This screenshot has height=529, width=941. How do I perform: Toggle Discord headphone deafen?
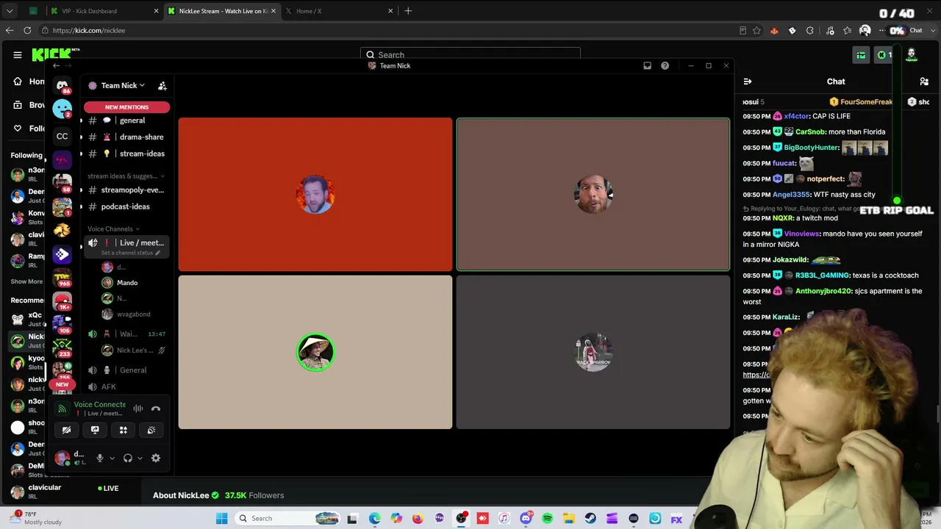(128, 458)
